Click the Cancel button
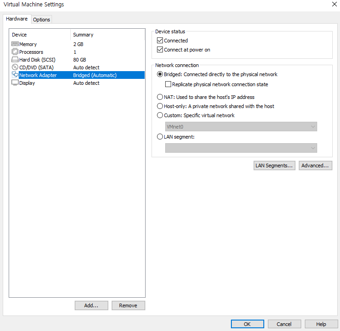The image size is (340, 331). pos(284,324)
